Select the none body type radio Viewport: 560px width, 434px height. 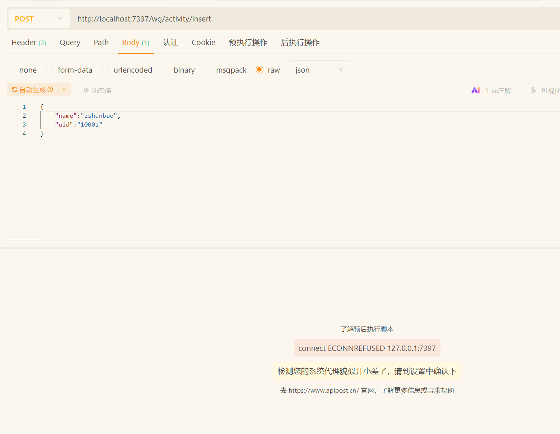(11, 70)
